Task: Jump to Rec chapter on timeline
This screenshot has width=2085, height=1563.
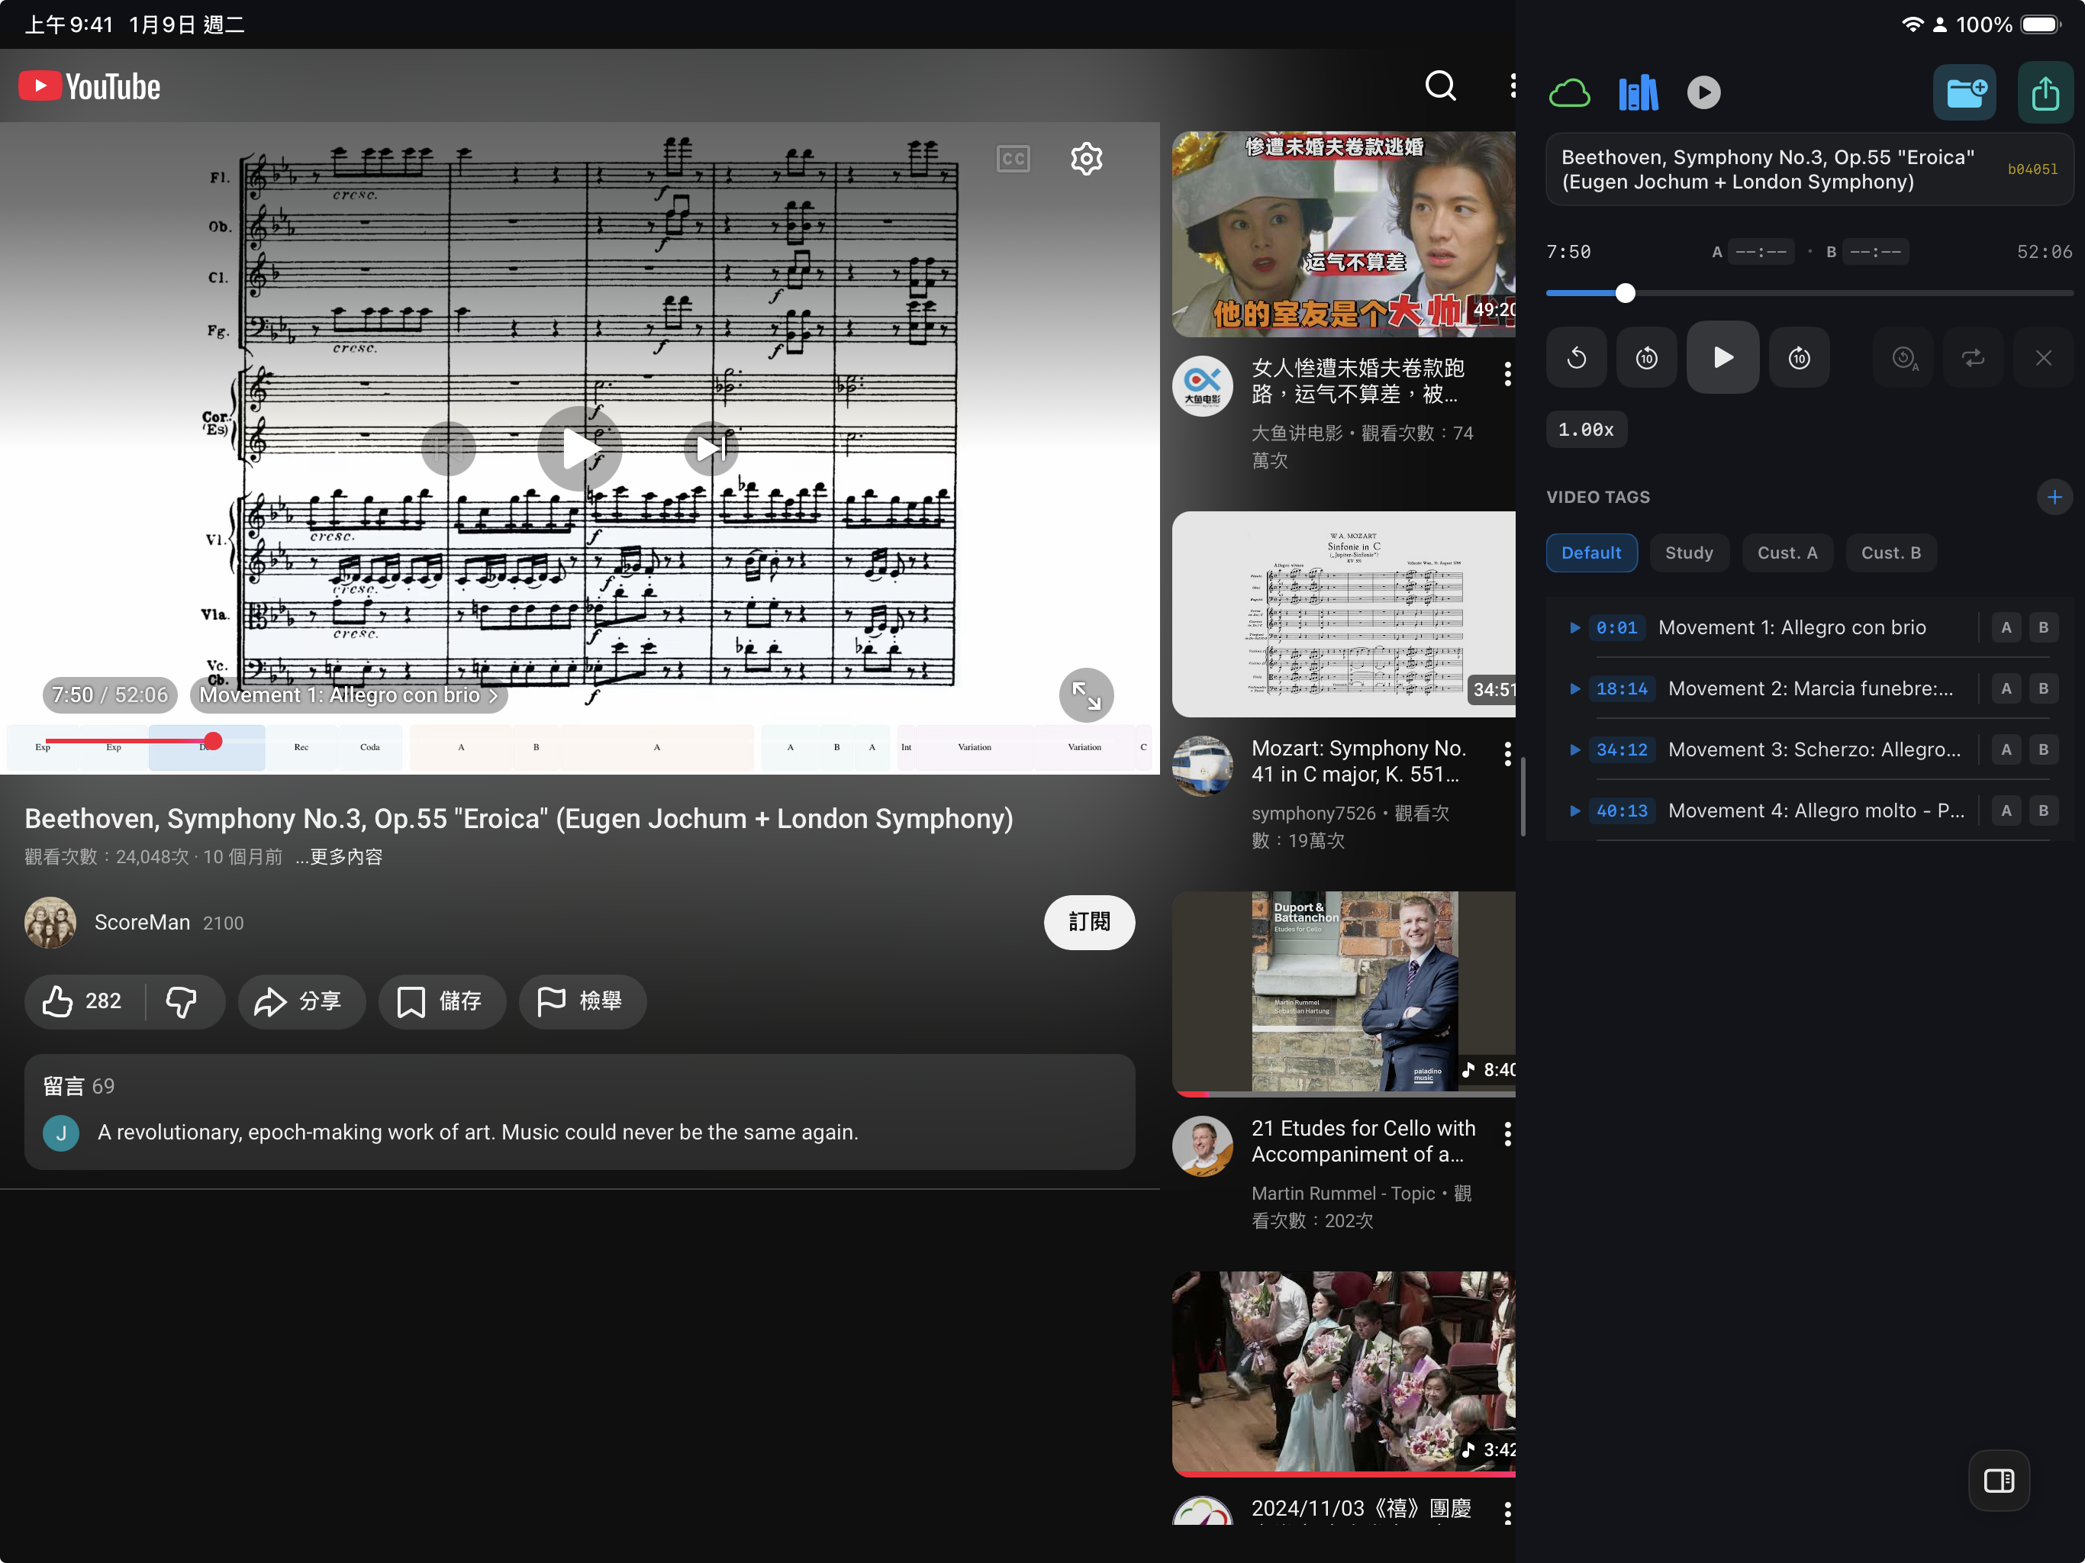Action: pyautogui.click(x=301, y=748)
